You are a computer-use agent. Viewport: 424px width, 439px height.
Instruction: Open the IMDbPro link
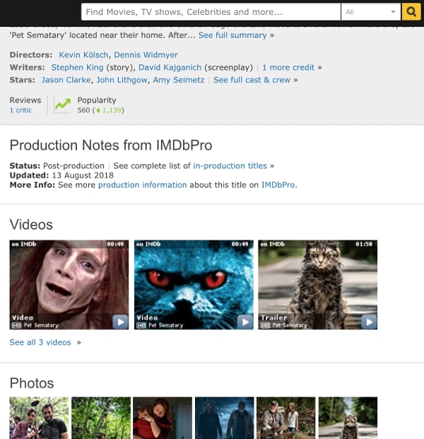tap(278, 185)
